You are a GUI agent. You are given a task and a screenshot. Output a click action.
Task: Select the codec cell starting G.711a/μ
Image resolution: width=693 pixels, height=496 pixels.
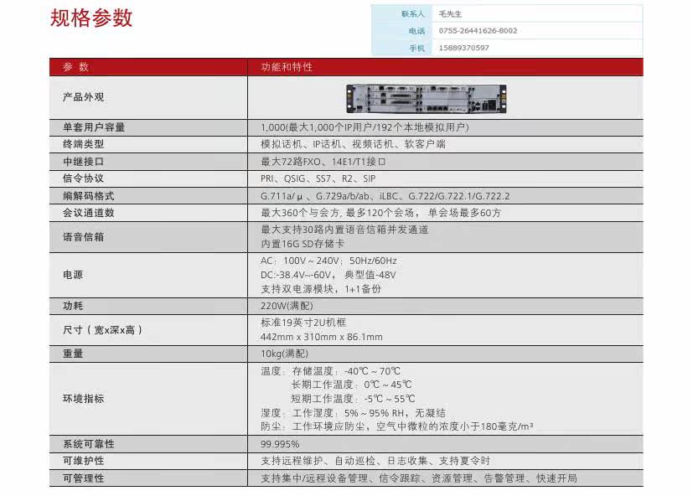pyautogui.click(x=385, y=196)
